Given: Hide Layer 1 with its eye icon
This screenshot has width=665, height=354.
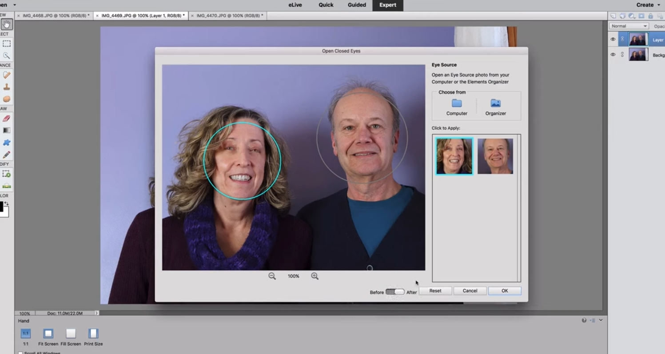Looking at the screenshot, I should pyautogui.click(x=613, y=40).
